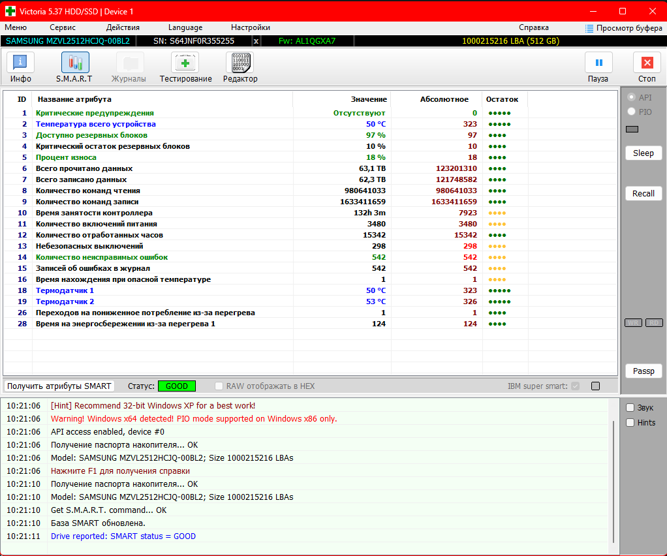
Task: Enable the Hints checkbox
Action: (x=630, y=422)
